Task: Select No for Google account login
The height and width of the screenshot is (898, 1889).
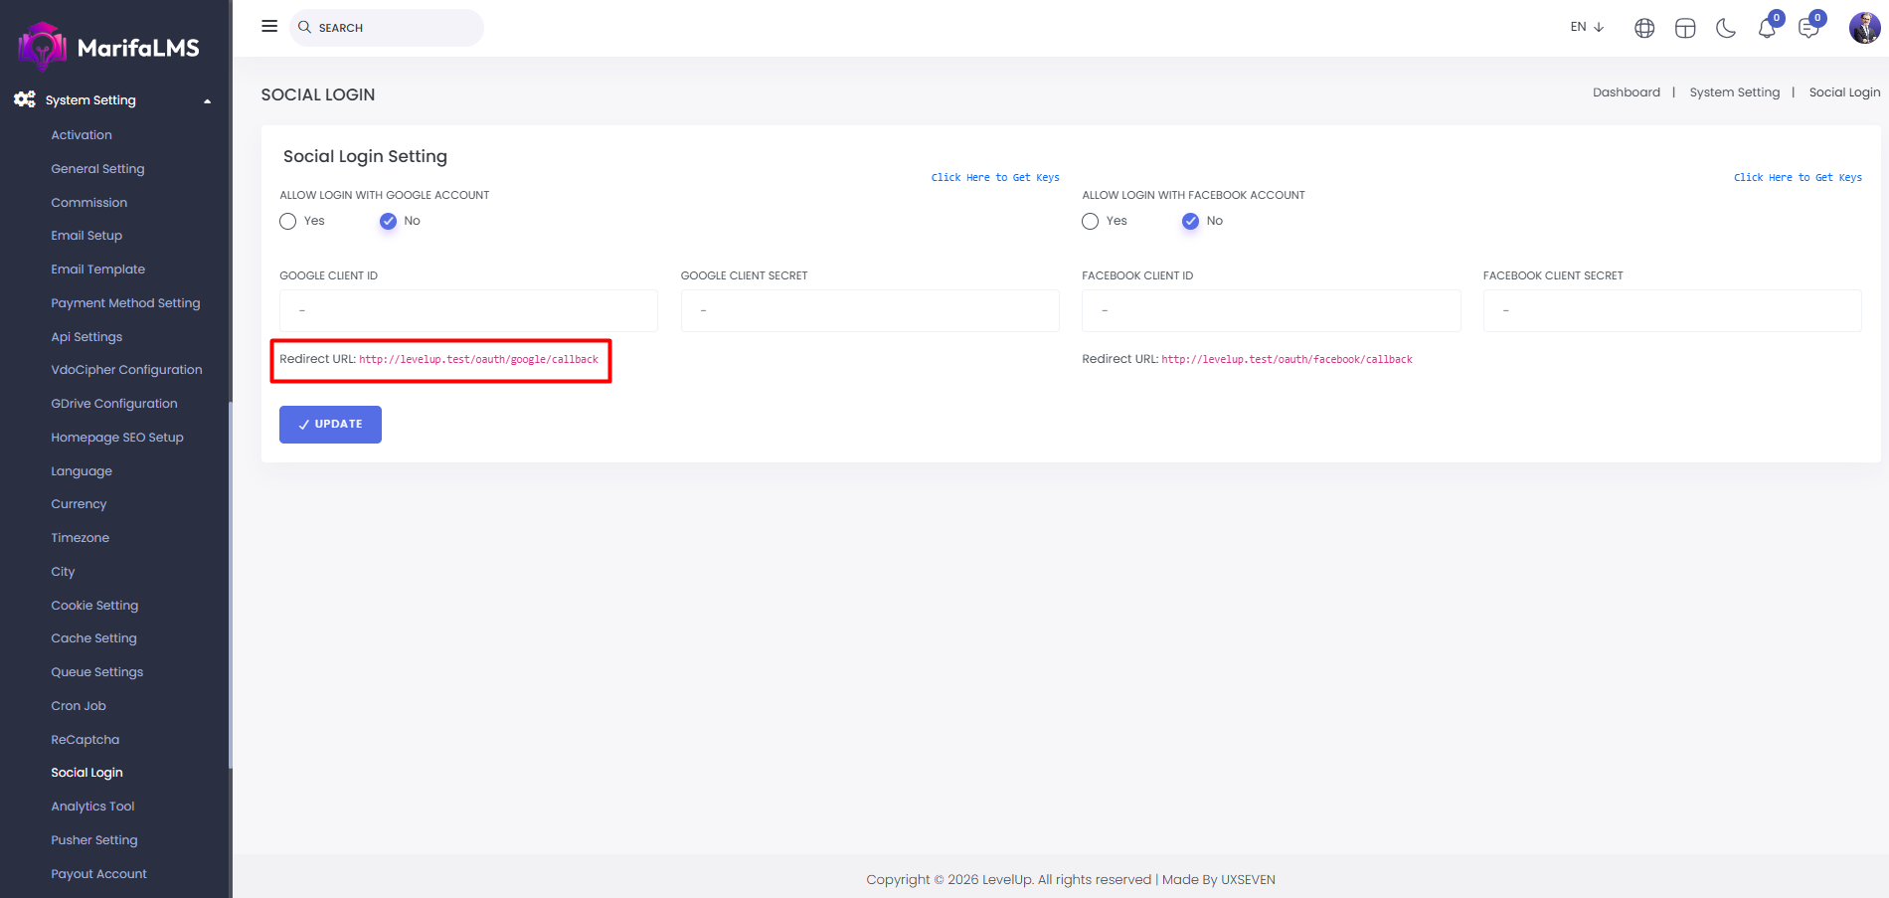Action: pyautogui.click(x=388, y=221)
